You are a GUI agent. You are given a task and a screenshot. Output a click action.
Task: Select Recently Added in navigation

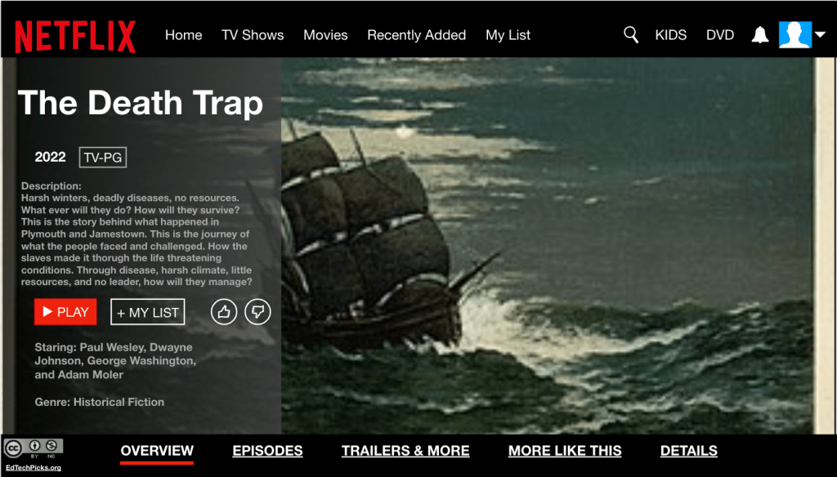416,35
